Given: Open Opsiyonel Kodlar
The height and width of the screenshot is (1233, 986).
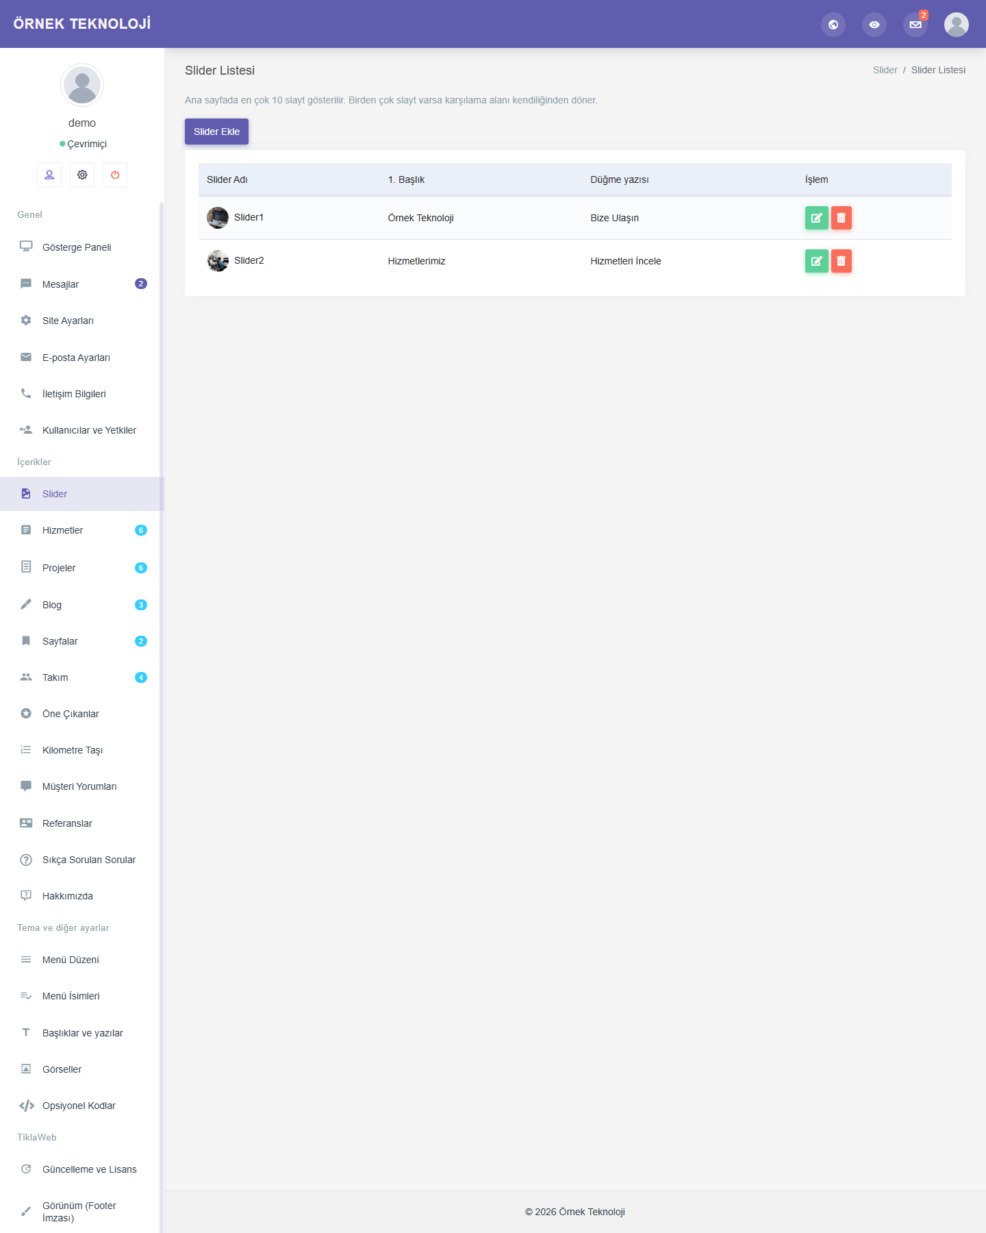Looking at the screenshot, I should click(81, 1106).
